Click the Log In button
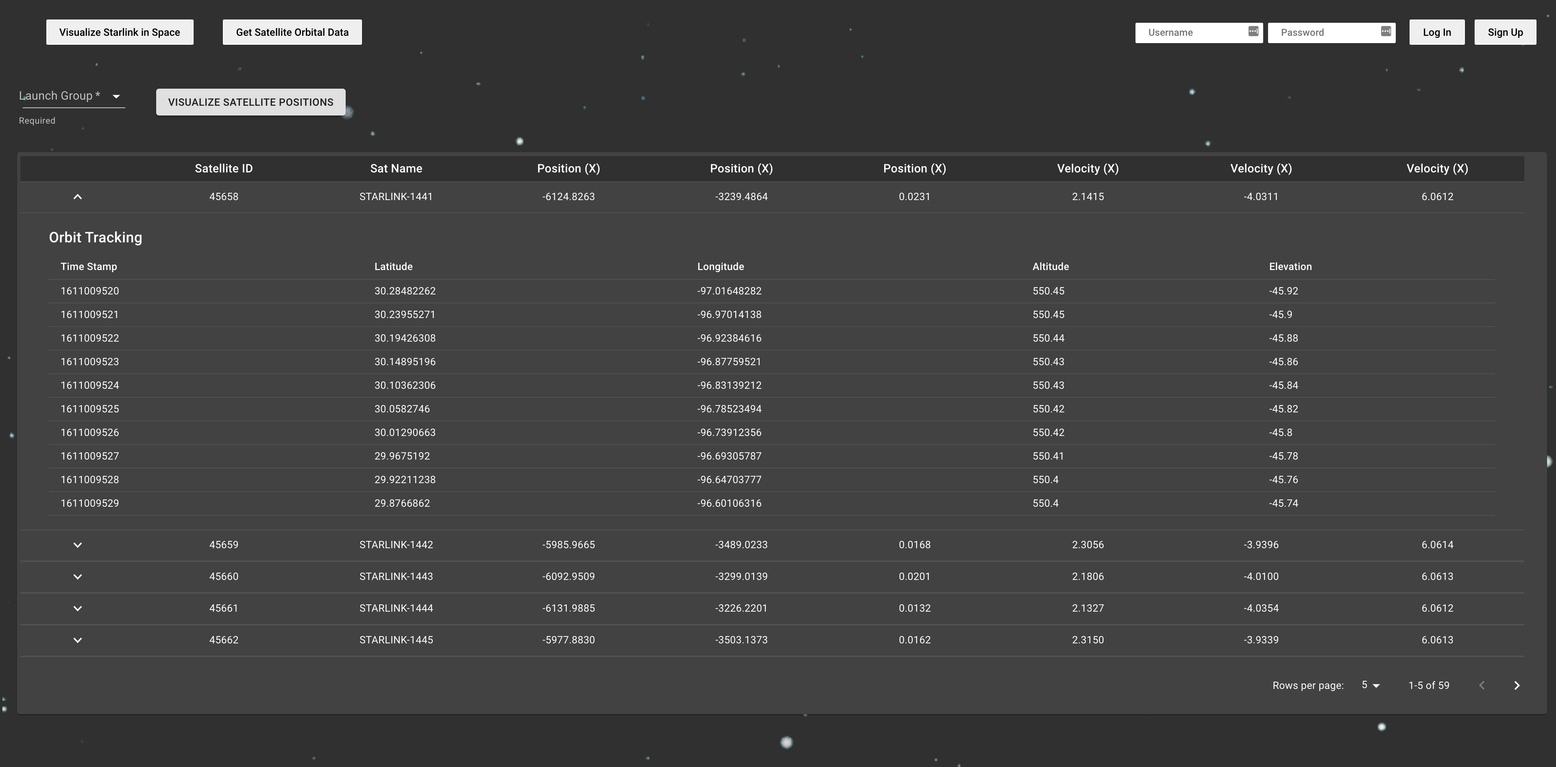1556x767 pixels. 1436,32
